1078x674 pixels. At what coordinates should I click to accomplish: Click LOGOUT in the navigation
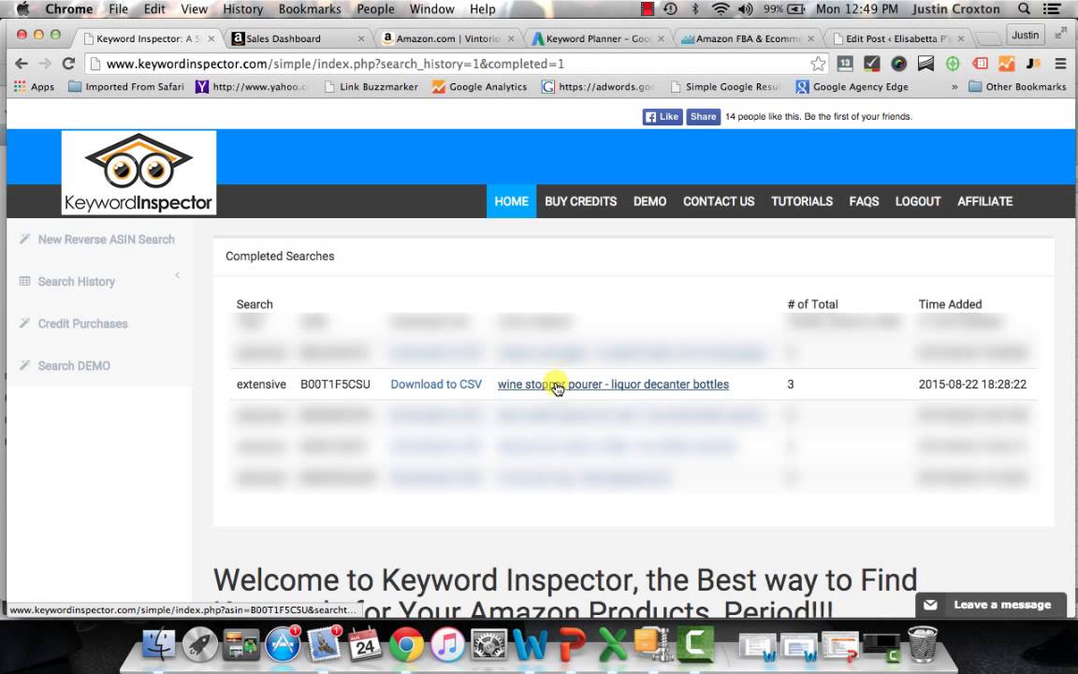(x=918, y=201)
